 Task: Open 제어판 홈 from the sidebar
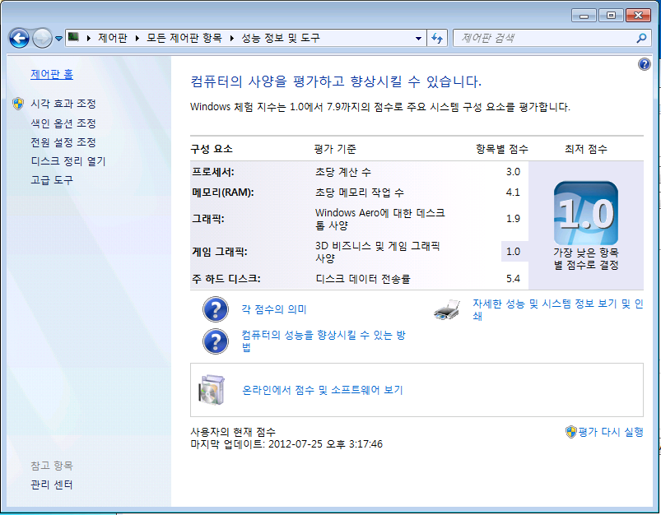tap(51, 72)
